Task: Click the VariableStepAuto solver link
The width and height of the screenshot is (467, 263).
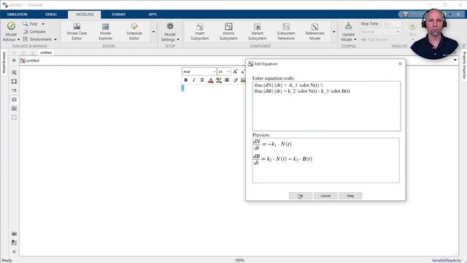Action: click(446, 260)
